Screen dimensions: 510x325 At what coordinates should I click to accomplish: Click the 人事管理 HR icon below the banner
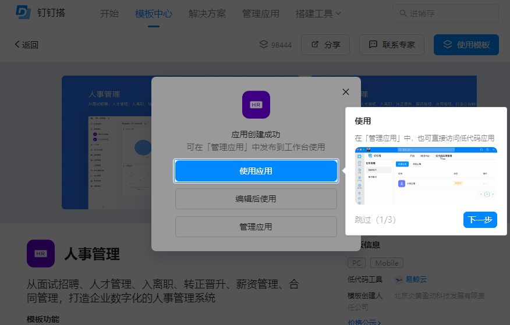click(41, 253)
